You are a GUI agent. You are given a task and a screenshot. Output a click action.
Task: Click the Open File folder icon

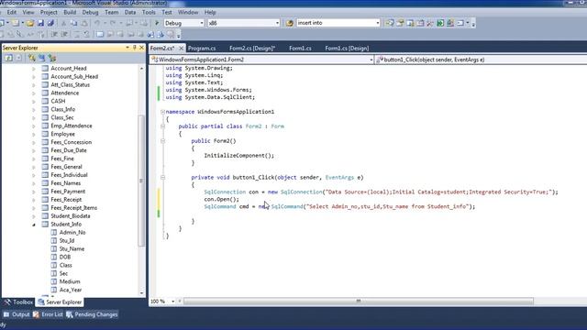tap(30, 23)
